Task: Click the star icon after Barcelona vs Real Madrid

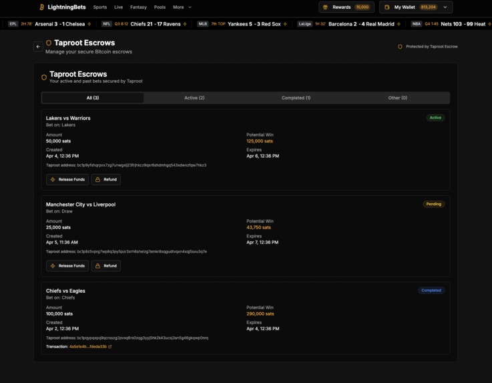Action: click(x=399, y=24)
